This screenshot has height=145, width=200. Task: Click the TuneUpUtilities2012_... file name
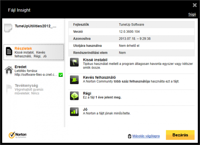tap(36, 26)
